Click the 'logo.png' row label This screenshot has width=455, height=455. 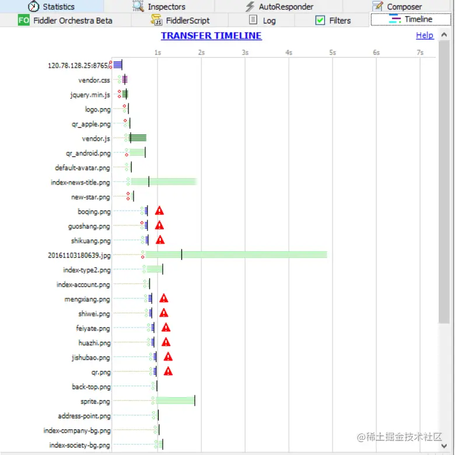[97, 110]
